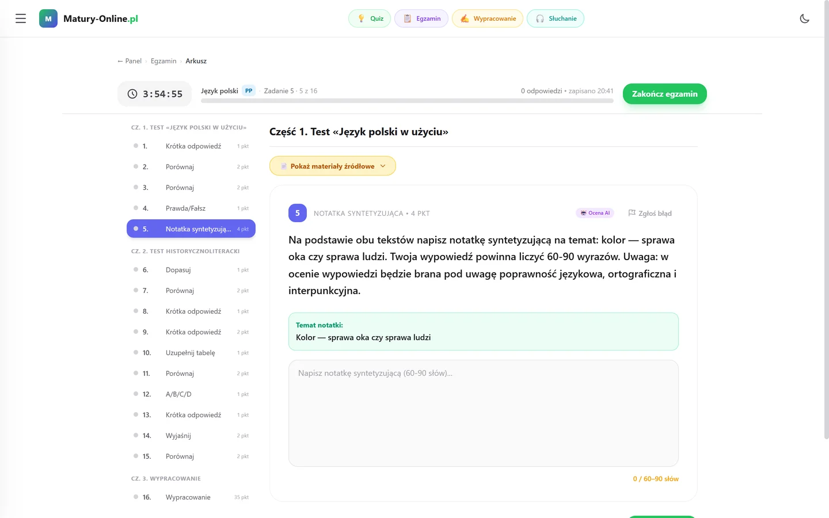Click the Egzamin breadcrumb link
This screenshot has height=518, width=829.
click(x=163, y=61)
